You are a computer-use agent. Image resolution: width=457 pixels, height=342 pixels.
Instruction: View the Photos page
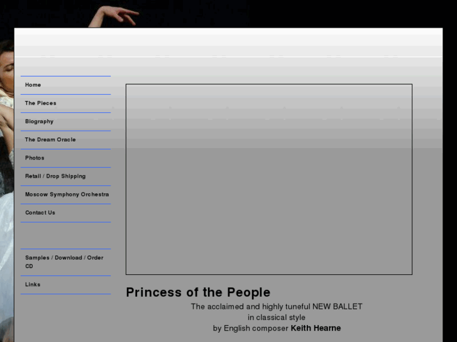tap(65, 158)
